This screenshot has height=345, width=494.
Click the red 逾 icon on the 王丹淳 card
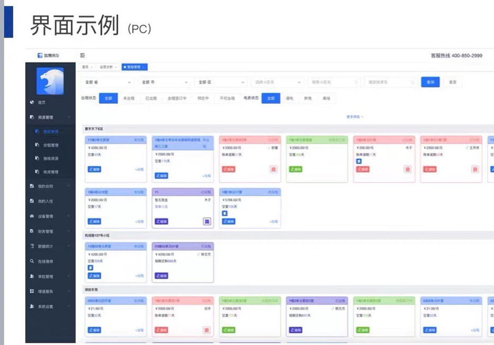click(x=474, y=169)
